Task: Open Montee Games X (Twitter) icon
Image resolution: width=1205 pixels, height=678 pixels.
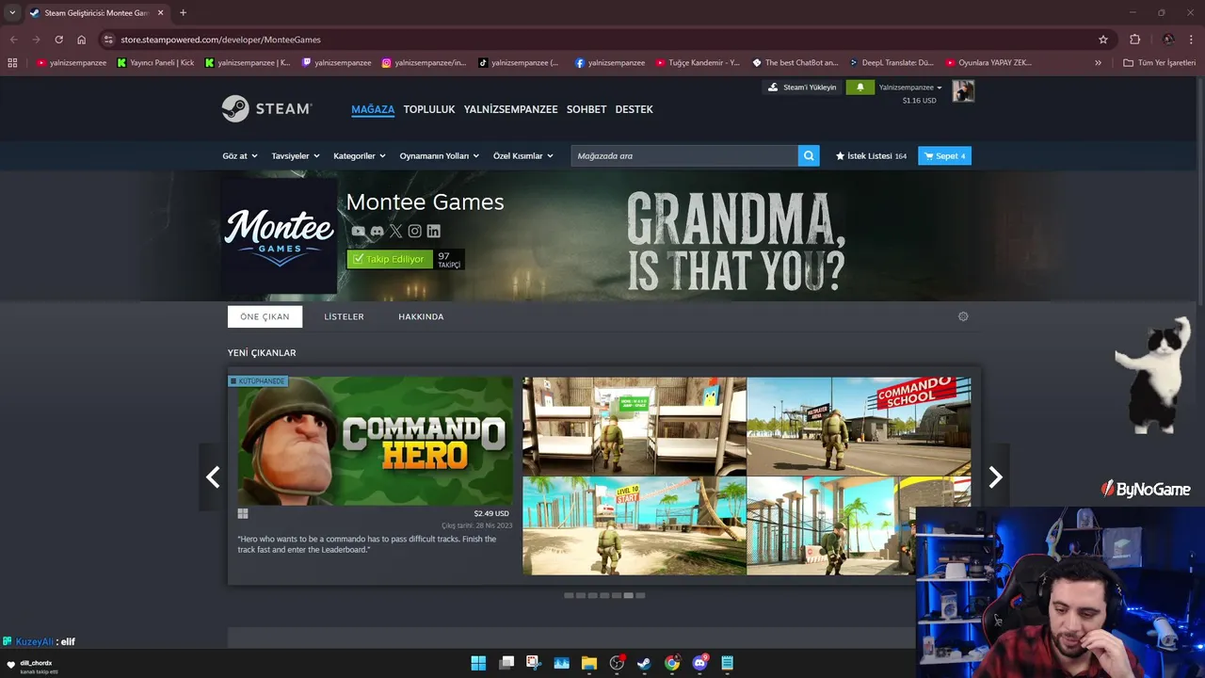Action: (x=395, y=231)
